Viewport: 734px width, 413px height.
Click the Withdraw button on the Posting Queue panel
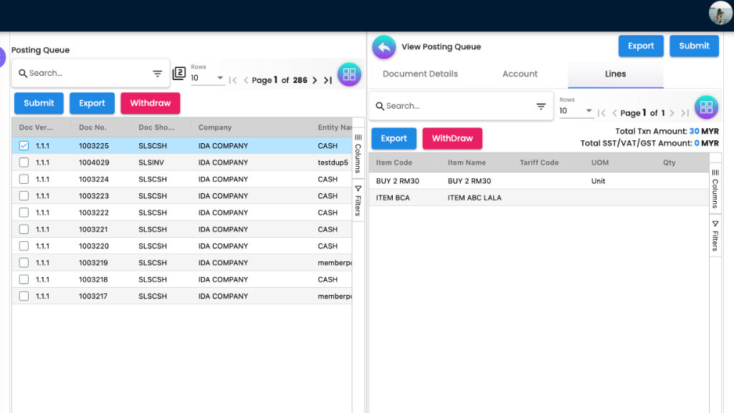[150, 103]
